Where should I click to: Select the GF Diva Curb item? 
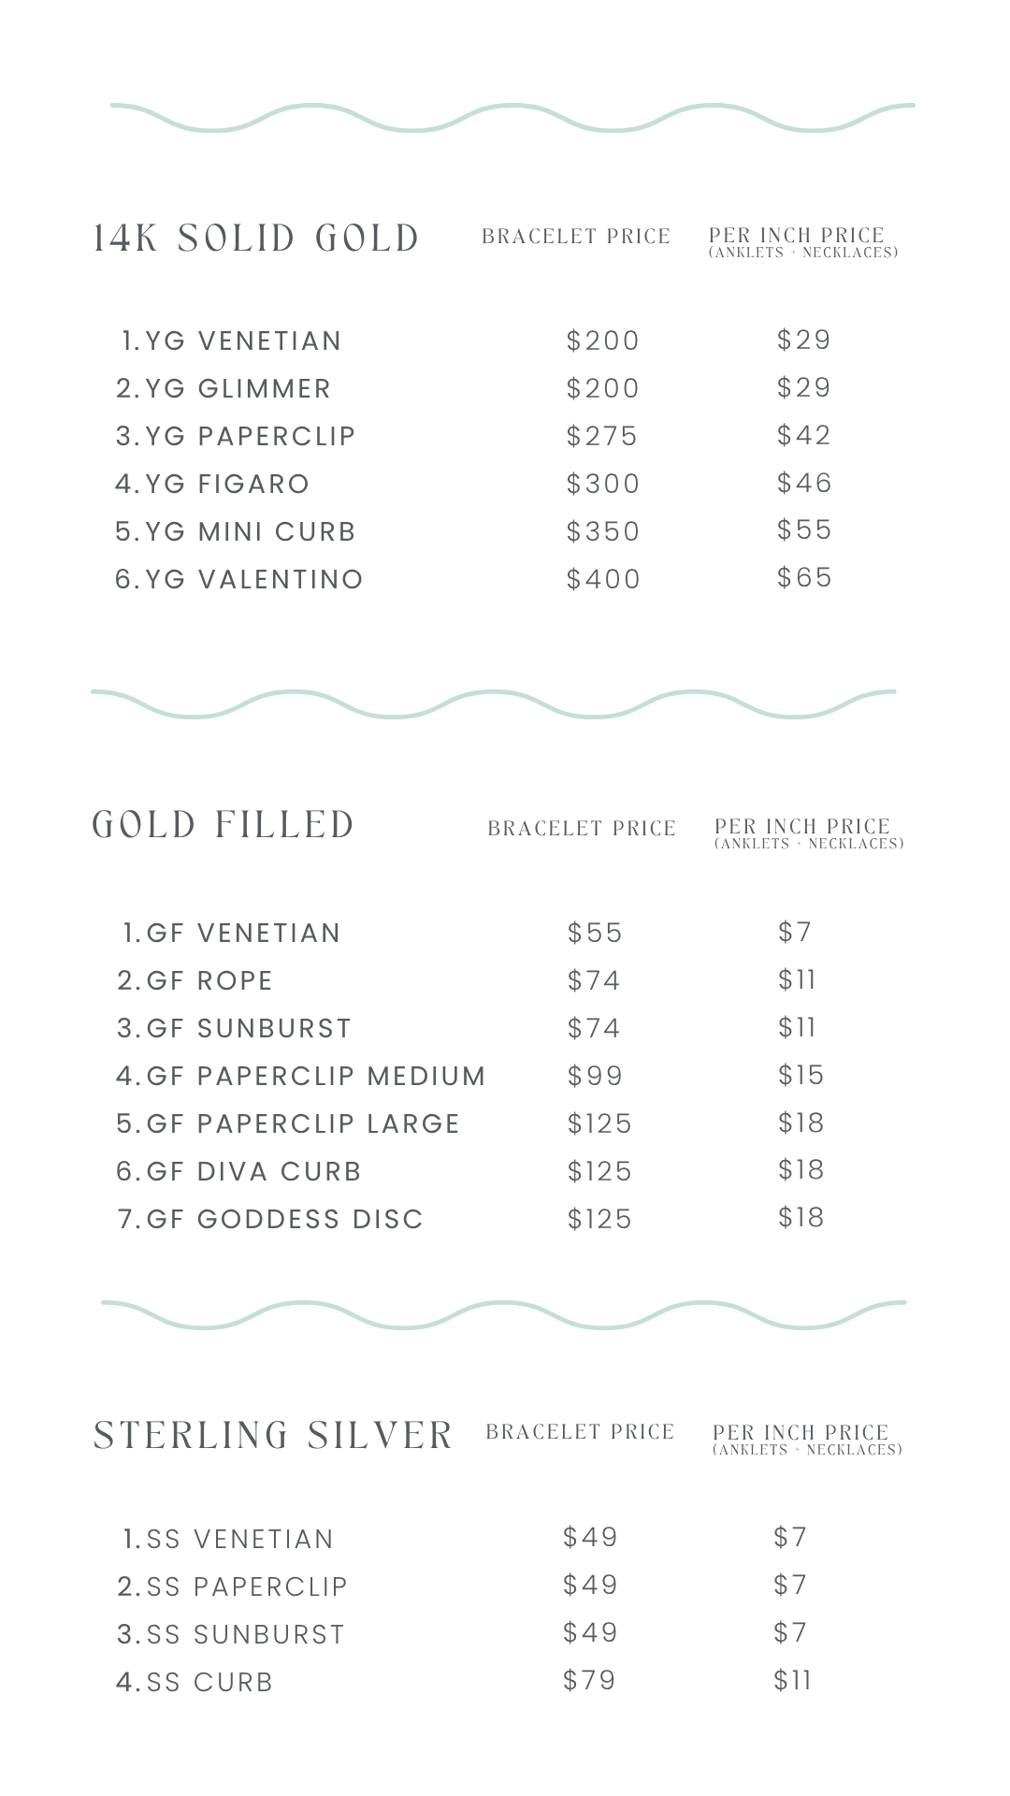(x=238, y=1172)
